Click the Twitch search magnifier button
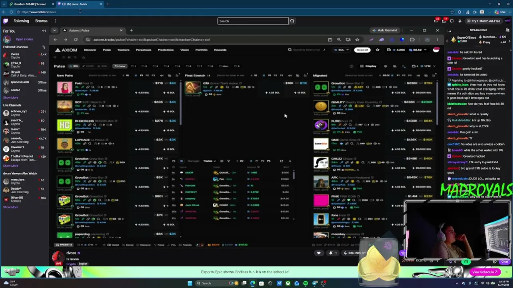 coord(292,21)
